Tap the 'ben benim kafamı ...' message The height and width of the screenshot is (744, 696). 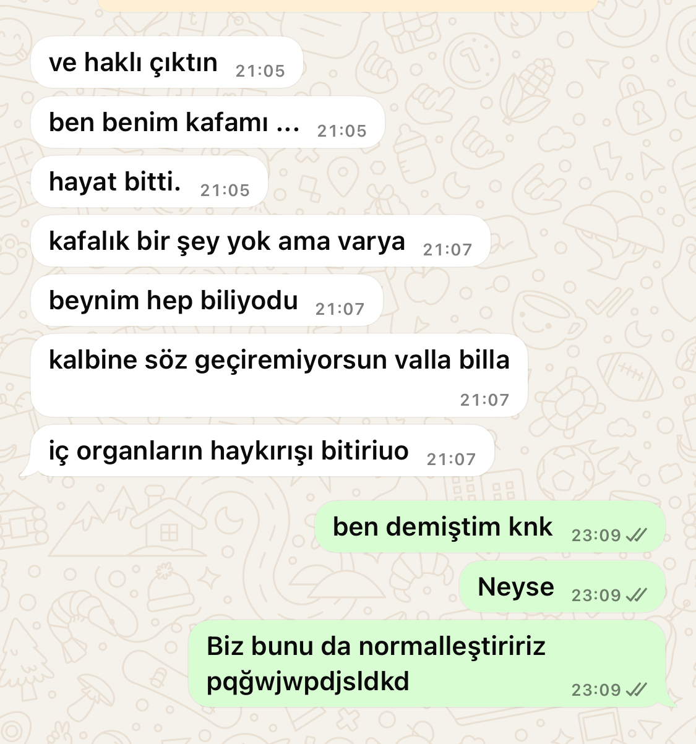click(x=208, y=122)
